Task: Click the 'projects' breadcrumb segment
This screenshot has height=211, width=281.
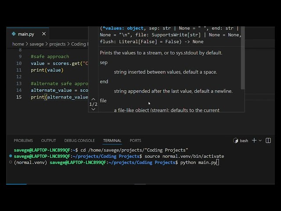Action: click(x=58, y=44)
